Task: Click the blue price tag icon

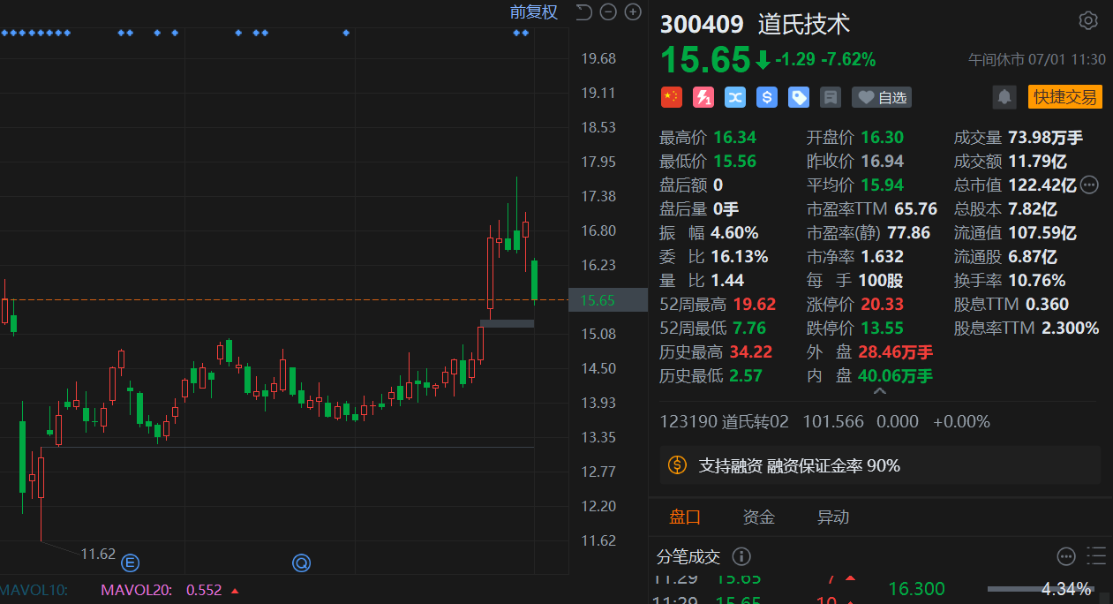Action: (x=799, y=97)
